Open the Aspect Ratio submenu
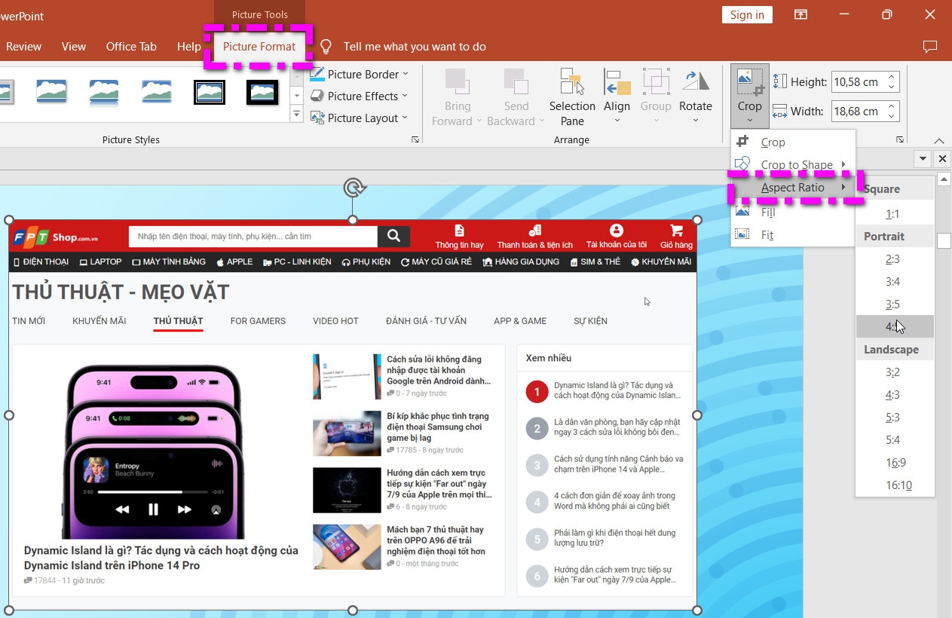The height and width of the screenshot is (618, 952). 793,187
